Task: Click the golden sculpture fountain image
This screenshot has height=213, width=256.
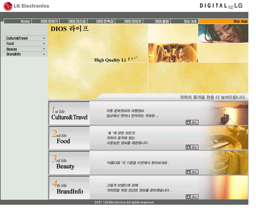Action: (x=173, y=53)
